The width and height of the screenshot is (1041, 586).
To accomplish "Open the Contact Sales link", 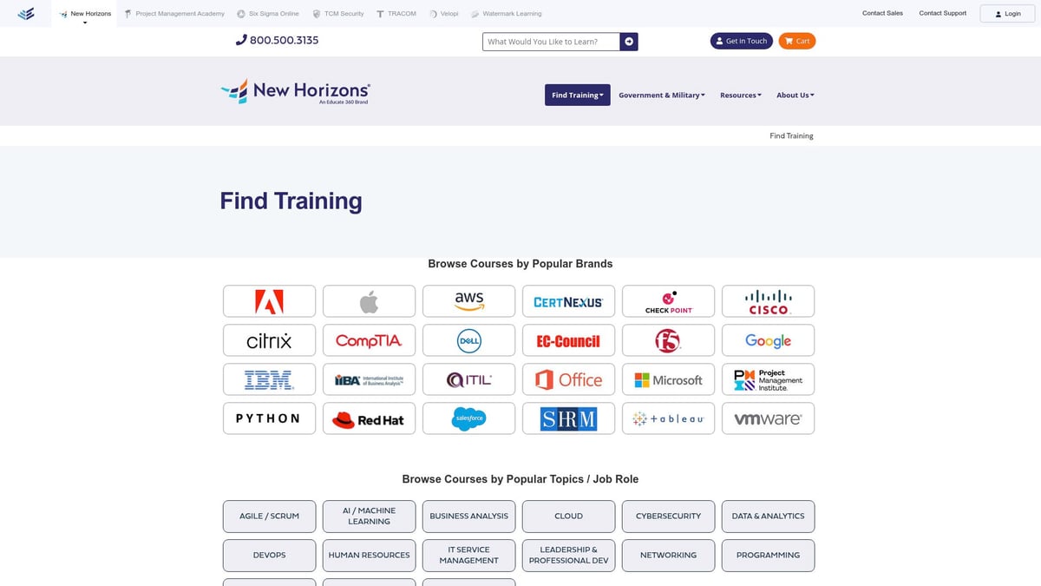I will click(882, 12).
